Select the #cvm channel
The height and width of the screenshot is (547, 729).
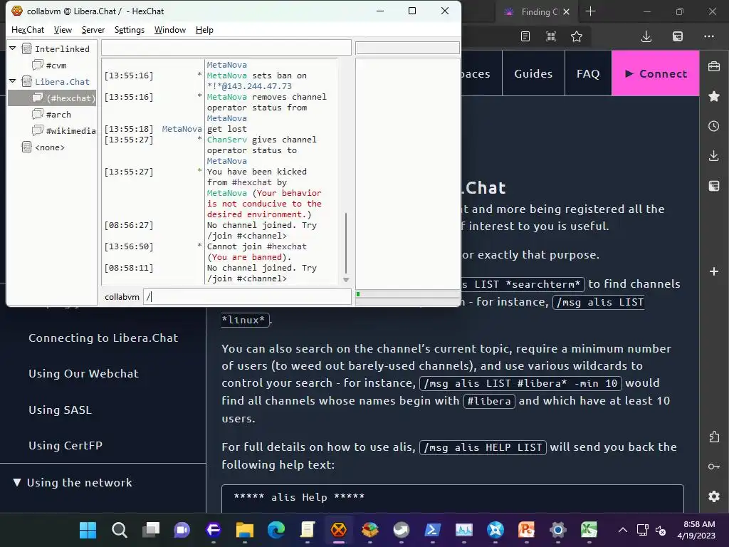56,66
